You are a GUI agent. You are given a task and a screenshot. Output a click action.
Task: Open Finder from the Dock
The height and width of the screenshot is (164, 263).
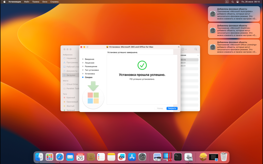(x=39, y=157)
